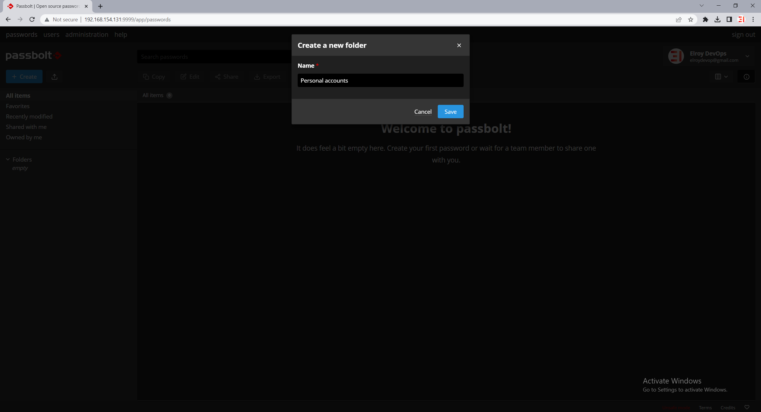Click the Export toolbar button
The image size is (761, 412).
267,77
